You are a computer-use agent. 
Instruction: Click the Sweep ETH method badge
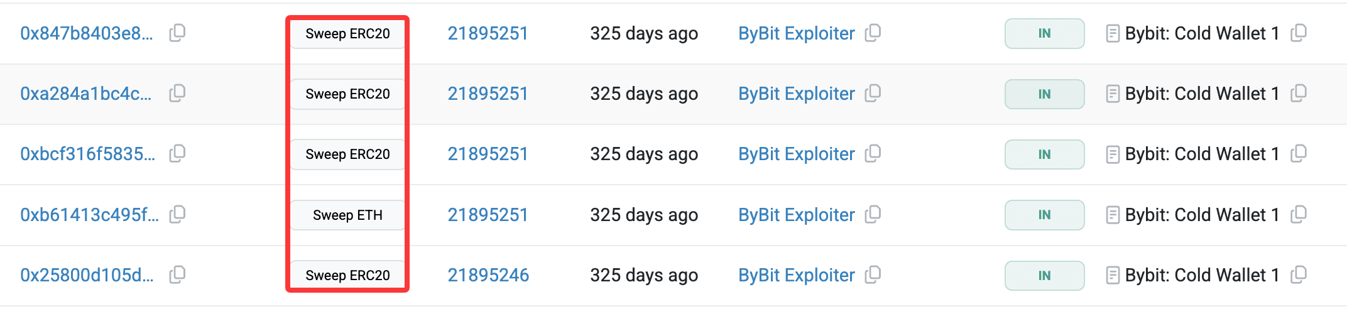(x=347, y=215)
